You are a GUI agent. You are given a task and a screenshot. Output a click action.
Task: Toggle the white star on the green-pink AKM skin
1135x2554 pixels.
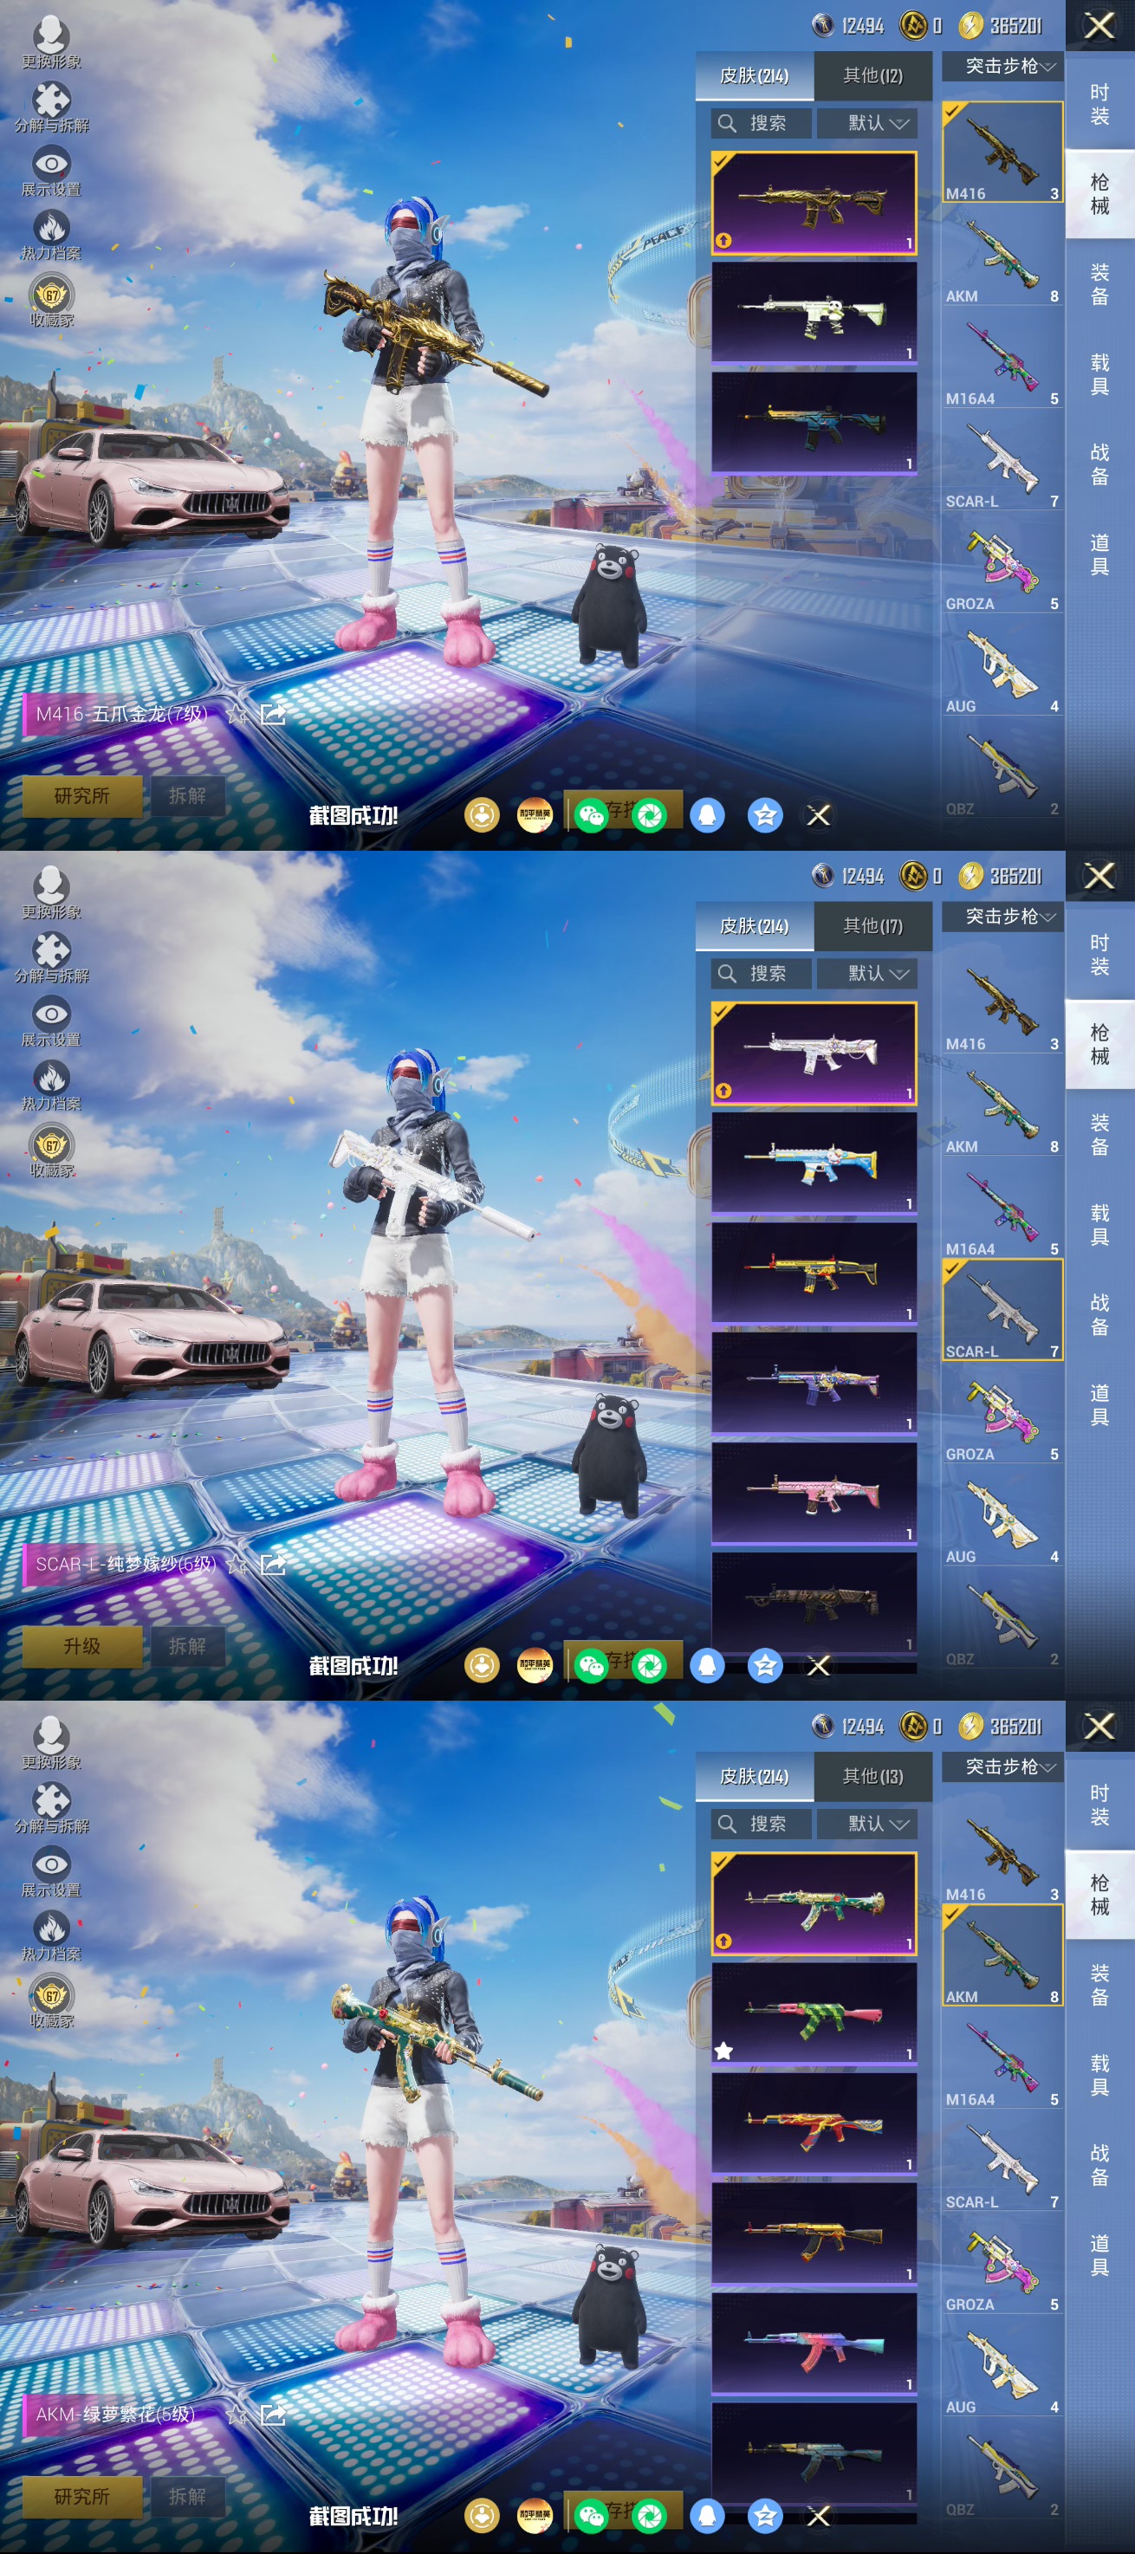point(723,2051)
